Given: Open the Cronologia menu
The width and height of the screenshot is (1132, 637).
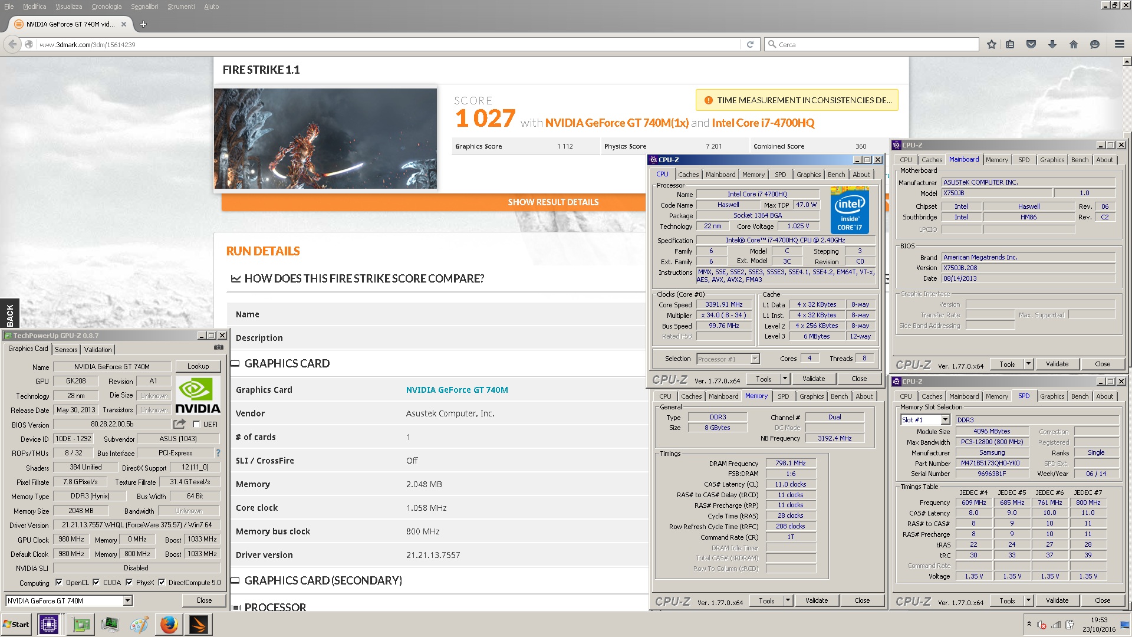Looking at the screenshot, I should pos(107,6).
